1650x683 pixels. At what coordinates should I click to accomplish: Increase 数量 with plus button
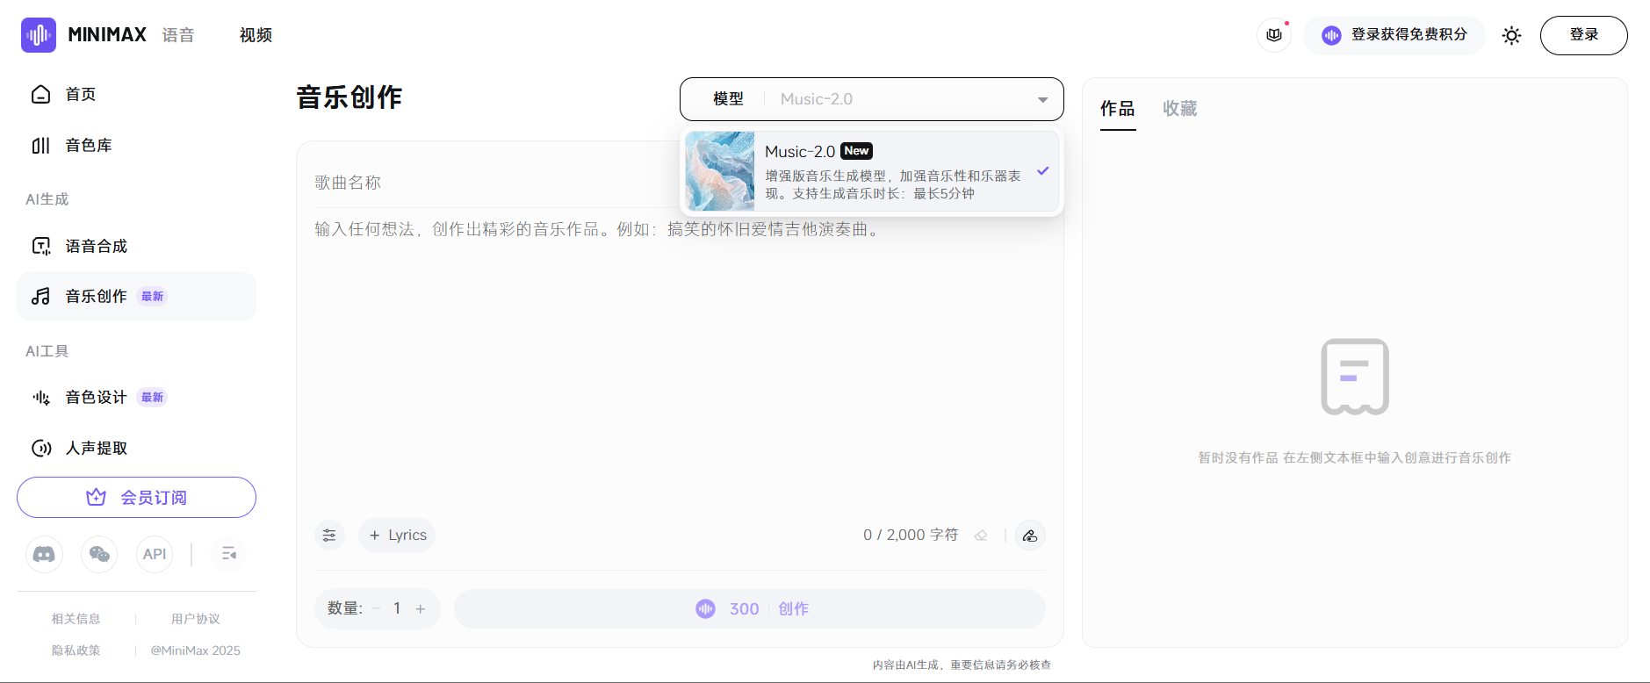421,608
